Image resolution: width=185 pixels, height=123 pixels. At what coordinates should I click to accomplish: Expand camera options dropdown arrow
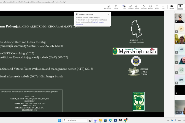tap(176, 7)
